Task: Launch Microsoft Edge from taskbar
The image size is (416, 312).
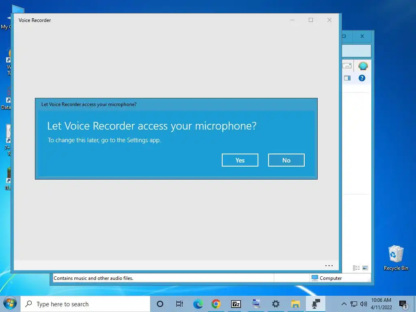Action: [198, 304]
